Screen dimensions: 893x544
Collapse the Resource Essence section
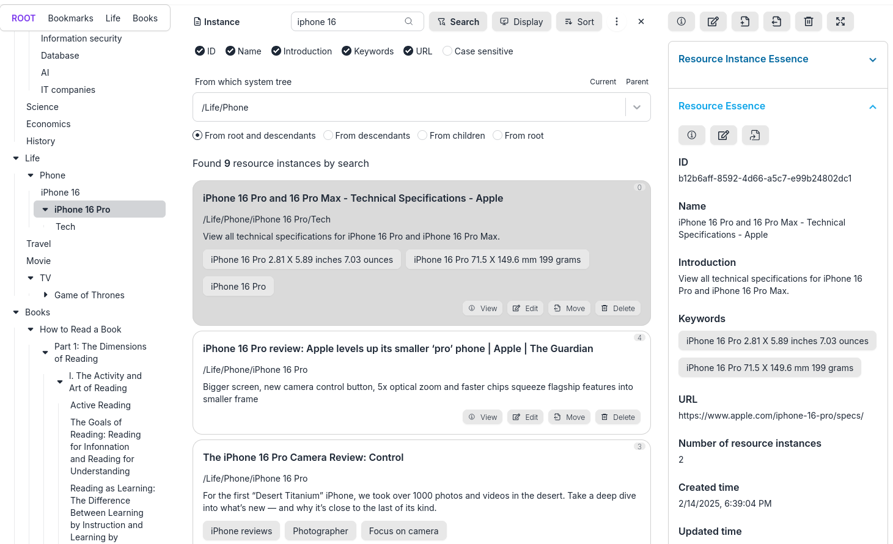point(873,106)
